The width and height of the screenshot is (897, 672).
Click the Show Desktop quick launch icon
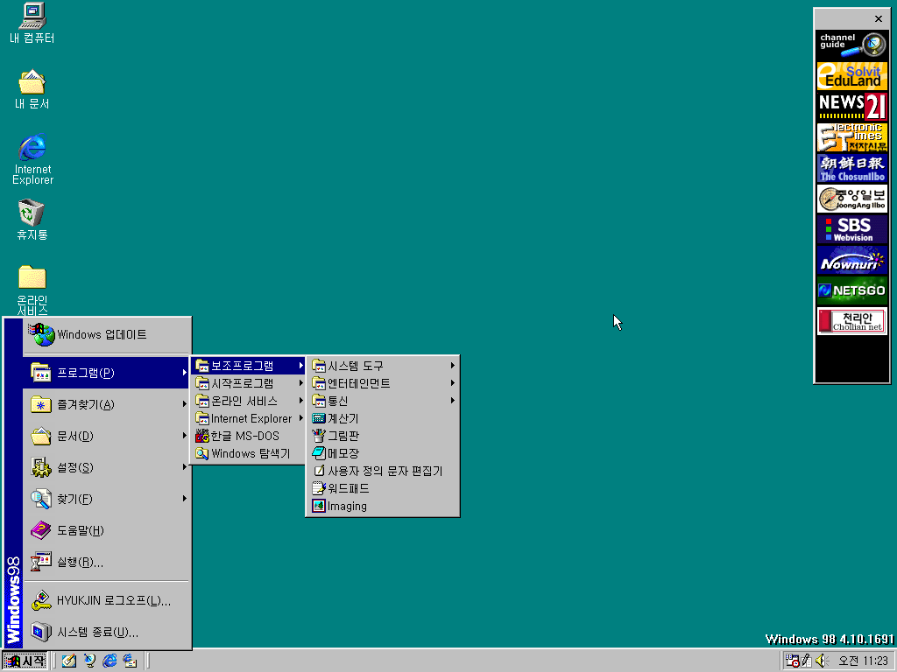tap(69, 661)
